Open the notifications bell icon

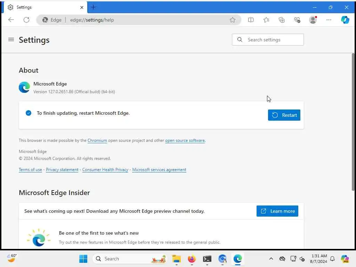point(332,259)
